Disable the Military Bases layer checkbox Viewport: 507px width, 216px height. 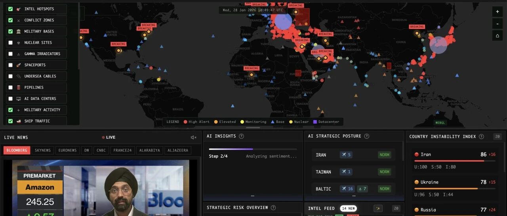[x=11, y=31]
